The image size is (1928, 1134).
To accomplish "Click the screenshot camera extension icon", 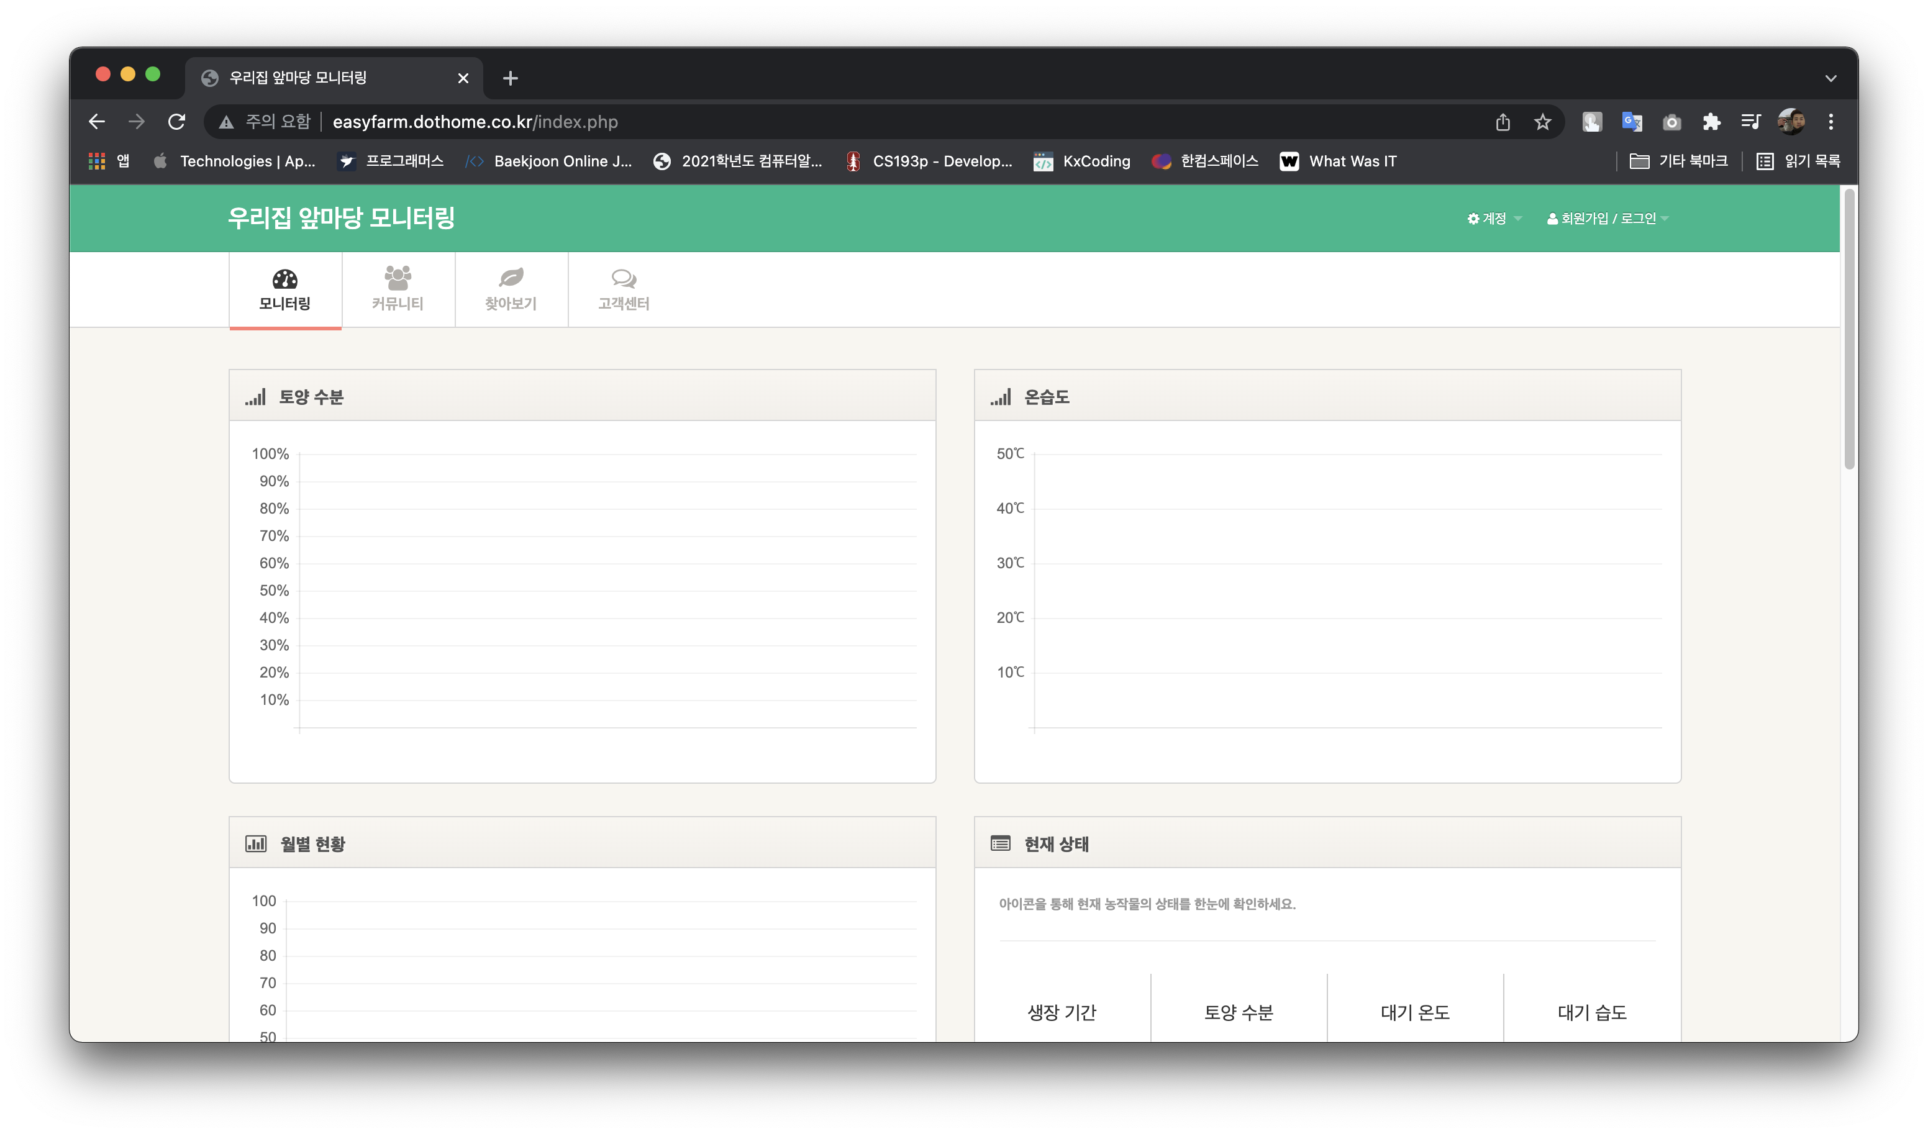I will point(1671,122).
